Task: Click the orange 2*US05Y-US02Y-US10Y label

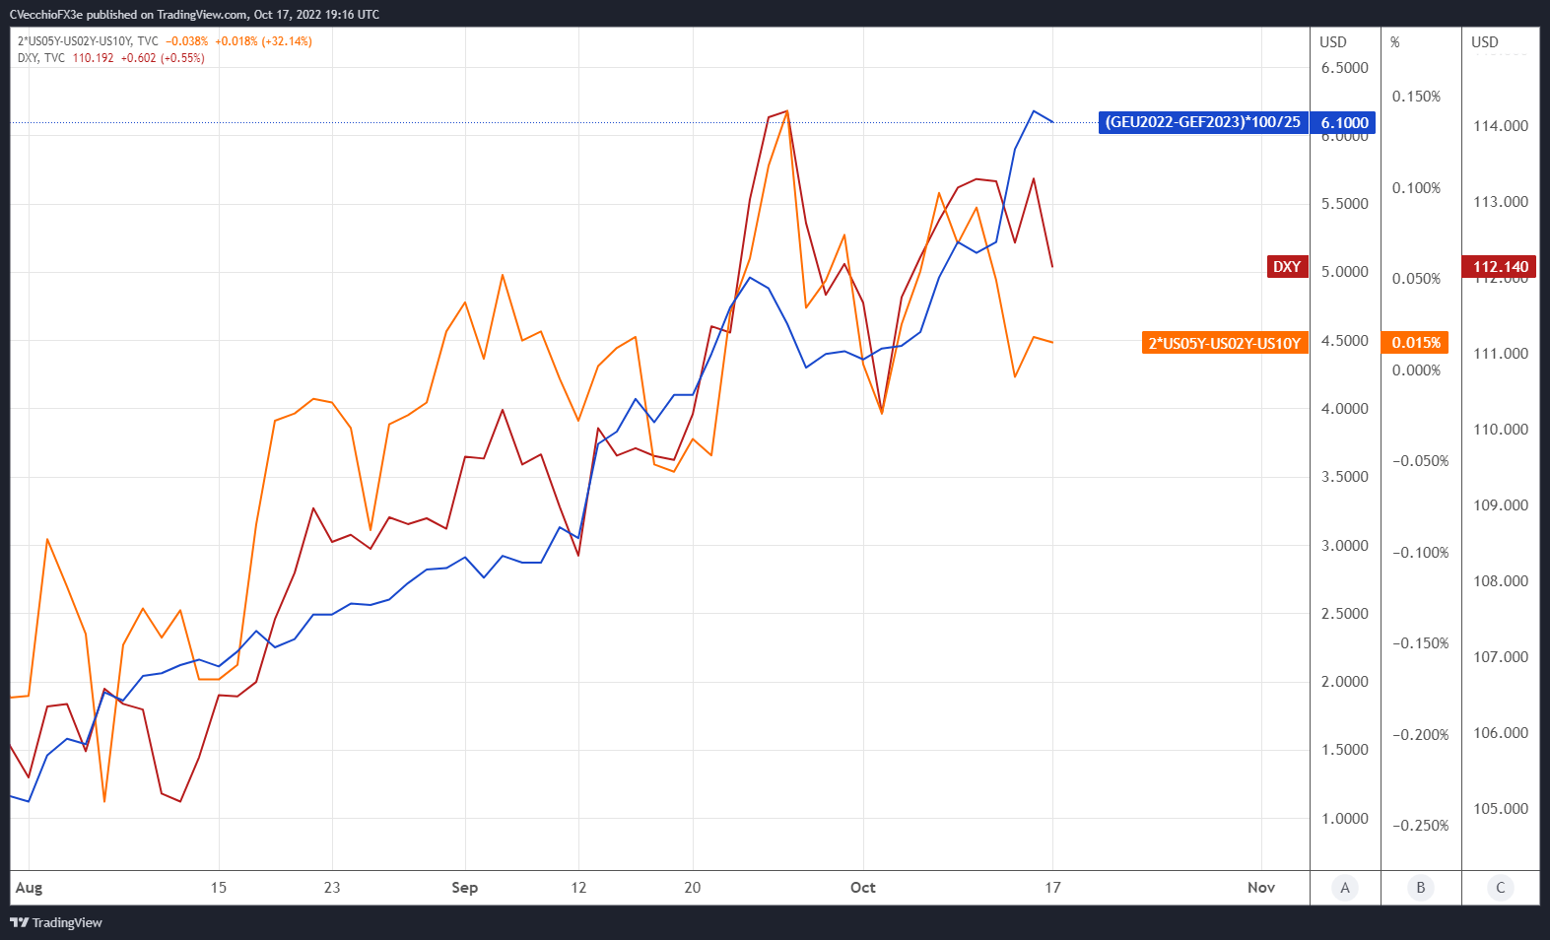Action: 1225,343
